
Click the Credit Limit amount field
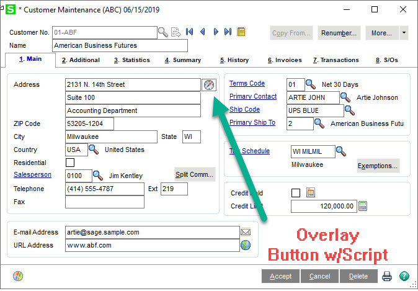[x=324, y=206]
